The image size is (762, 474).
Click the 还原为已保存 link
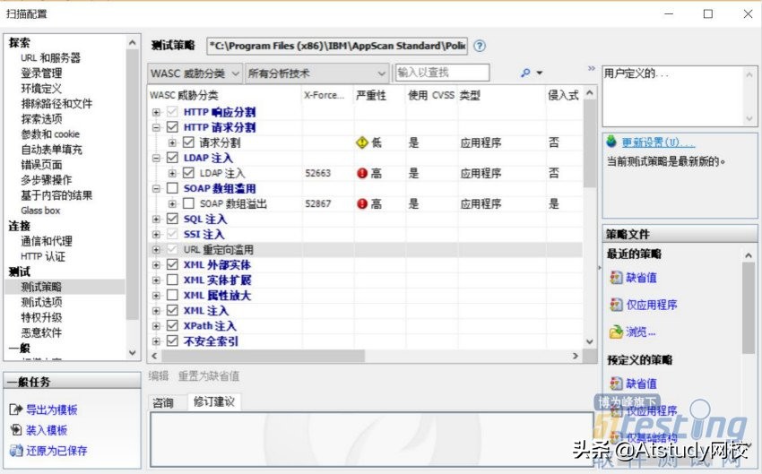tap(56, 451)
